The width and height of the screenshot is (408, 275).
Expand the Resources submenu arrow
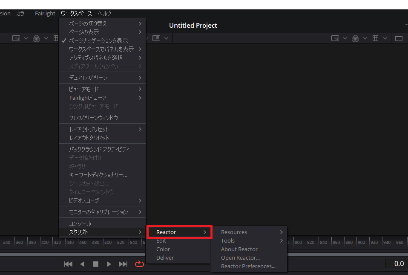tap(281, 232)
